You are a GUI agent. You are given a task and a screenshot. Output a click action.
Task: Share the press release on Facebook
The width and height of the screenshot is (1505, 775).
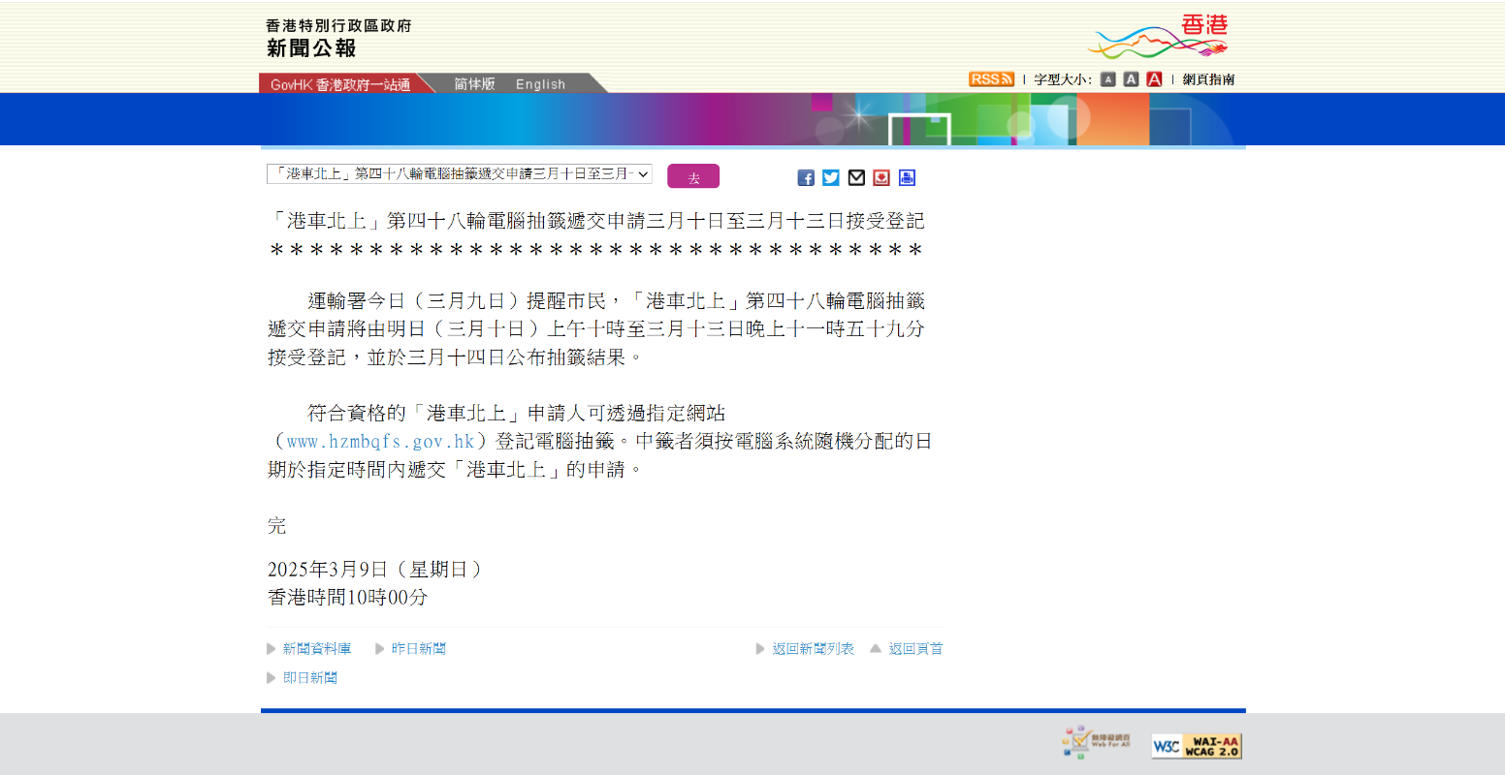click(806, 177)
